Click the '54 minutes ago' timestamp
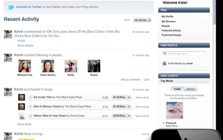The width and height of the screenshot is (223, 140). [x=141, y=32]
